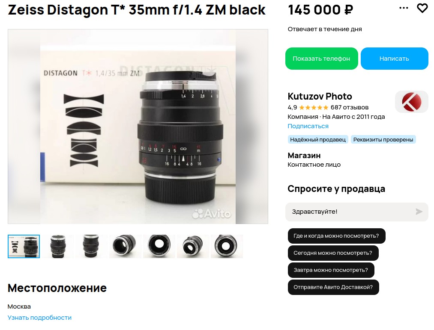Open Kutuzov Photo seller name
This screenshot has width=434, height=330.
coord(320,96)
